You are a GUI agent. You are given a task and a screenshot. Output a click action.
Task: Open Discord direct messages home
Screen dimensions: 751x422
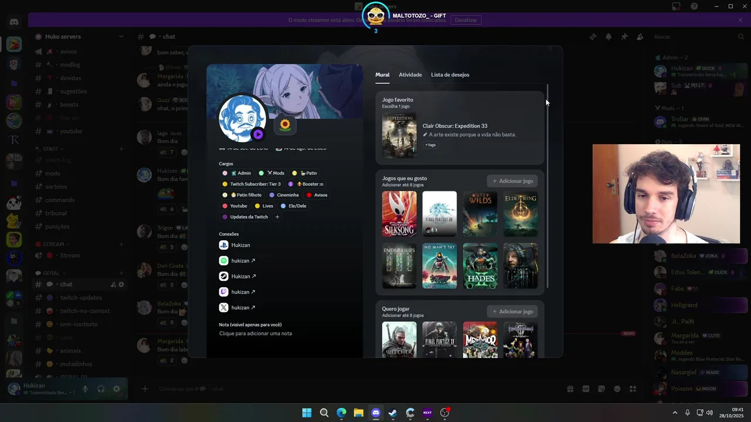point(14,22)
